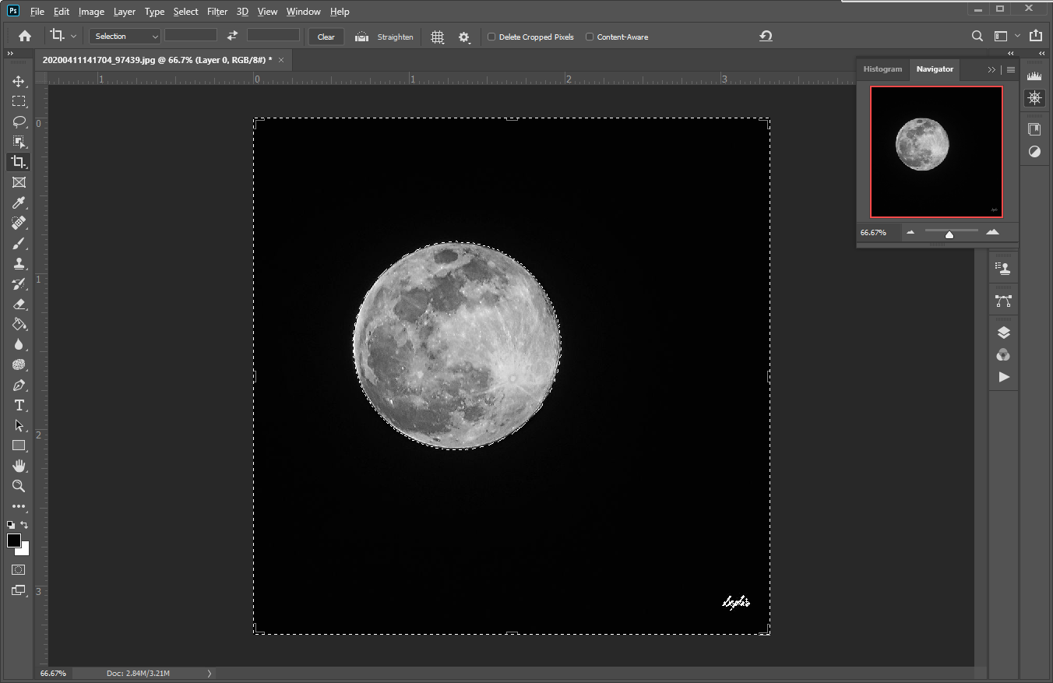Open the Clone Source panel icon

coord(1003,268)
